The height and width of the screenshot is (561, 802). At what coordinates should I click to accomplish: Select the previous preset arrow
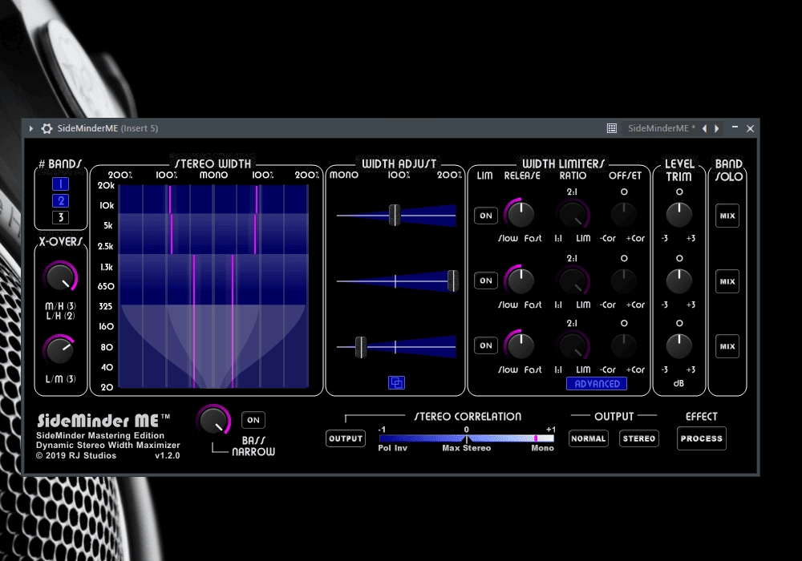[705, 128]
